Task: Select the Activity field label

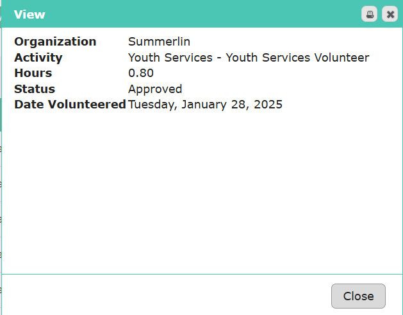Action: [38, 58]
